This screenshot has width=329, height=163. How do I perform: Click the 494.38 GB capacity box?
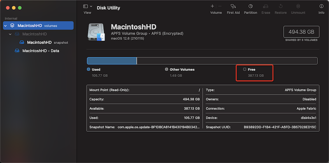(301, 32)
